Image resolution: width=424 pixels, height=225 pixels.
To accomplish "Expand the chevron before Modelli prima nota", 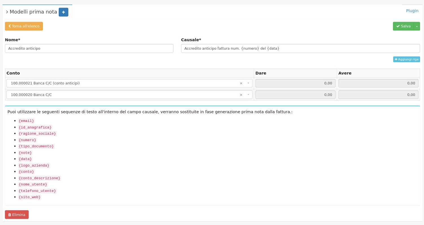I will (x=7, y=12).
